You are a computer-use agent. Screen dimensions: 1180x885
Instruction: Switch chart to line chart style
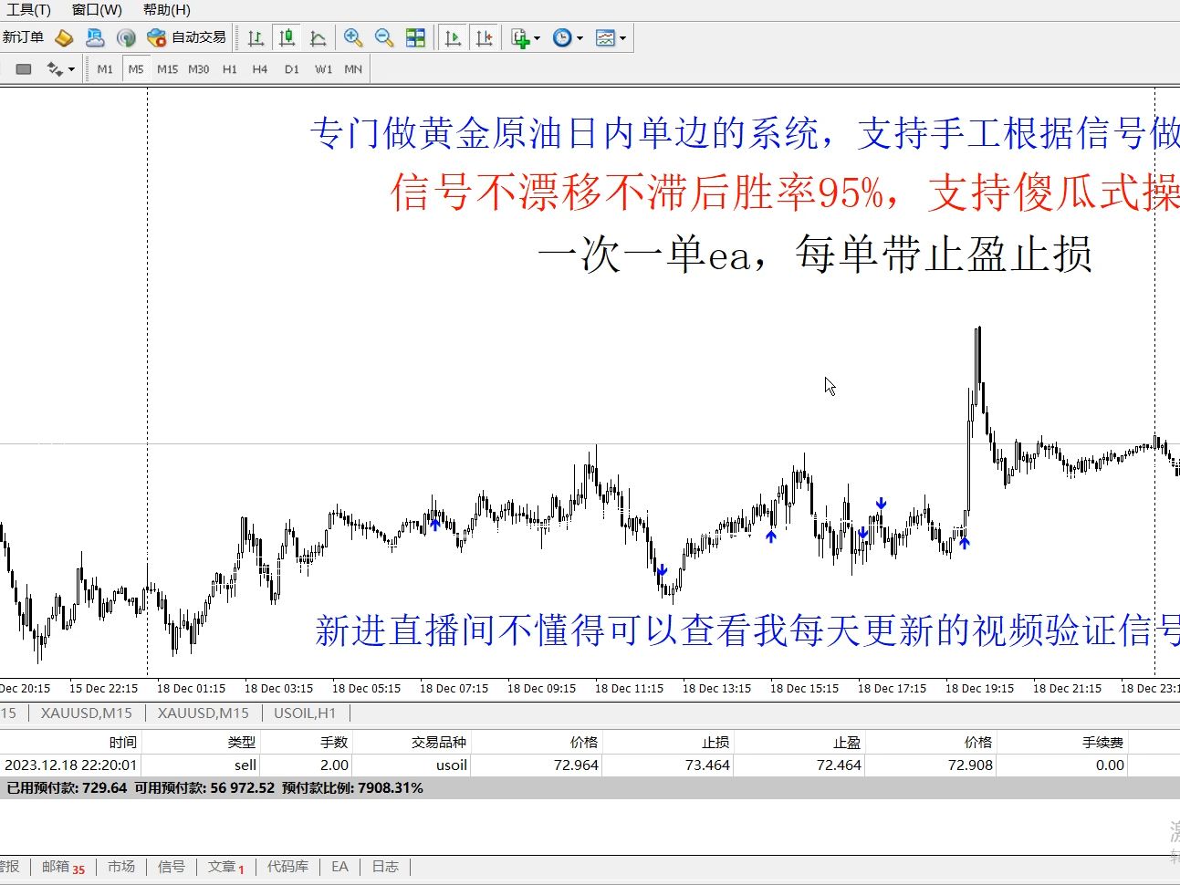318,37
